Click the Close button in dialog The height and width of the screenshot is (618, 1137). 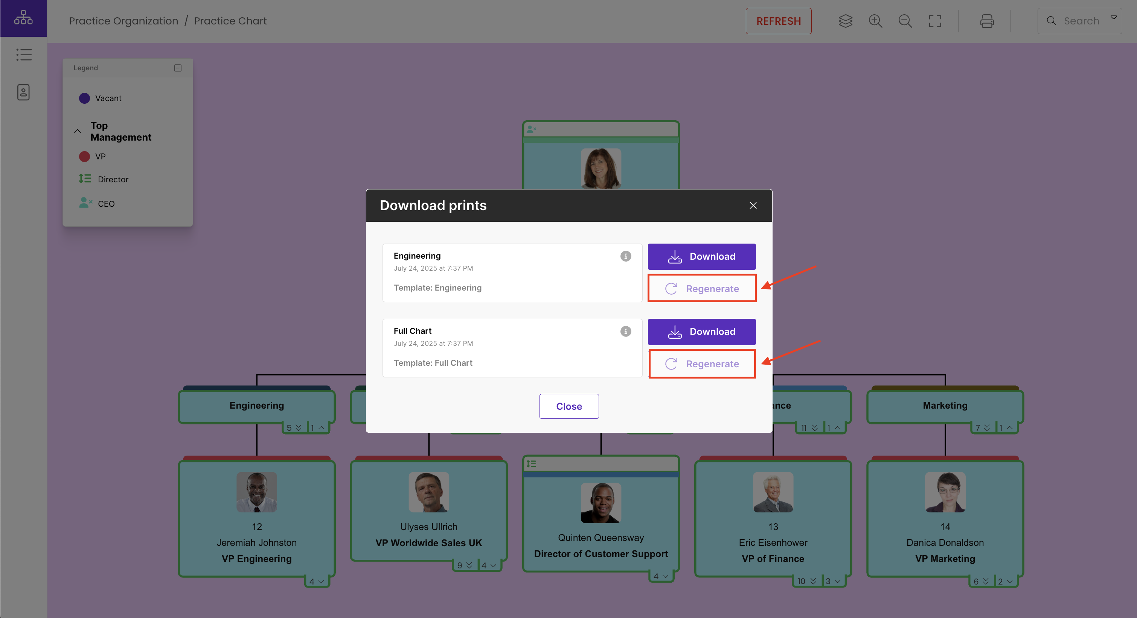click(x=569, y=406)
